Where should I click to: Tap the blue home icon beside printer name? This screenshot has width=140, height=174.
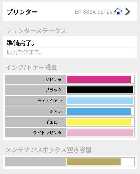tap(118, 12)
